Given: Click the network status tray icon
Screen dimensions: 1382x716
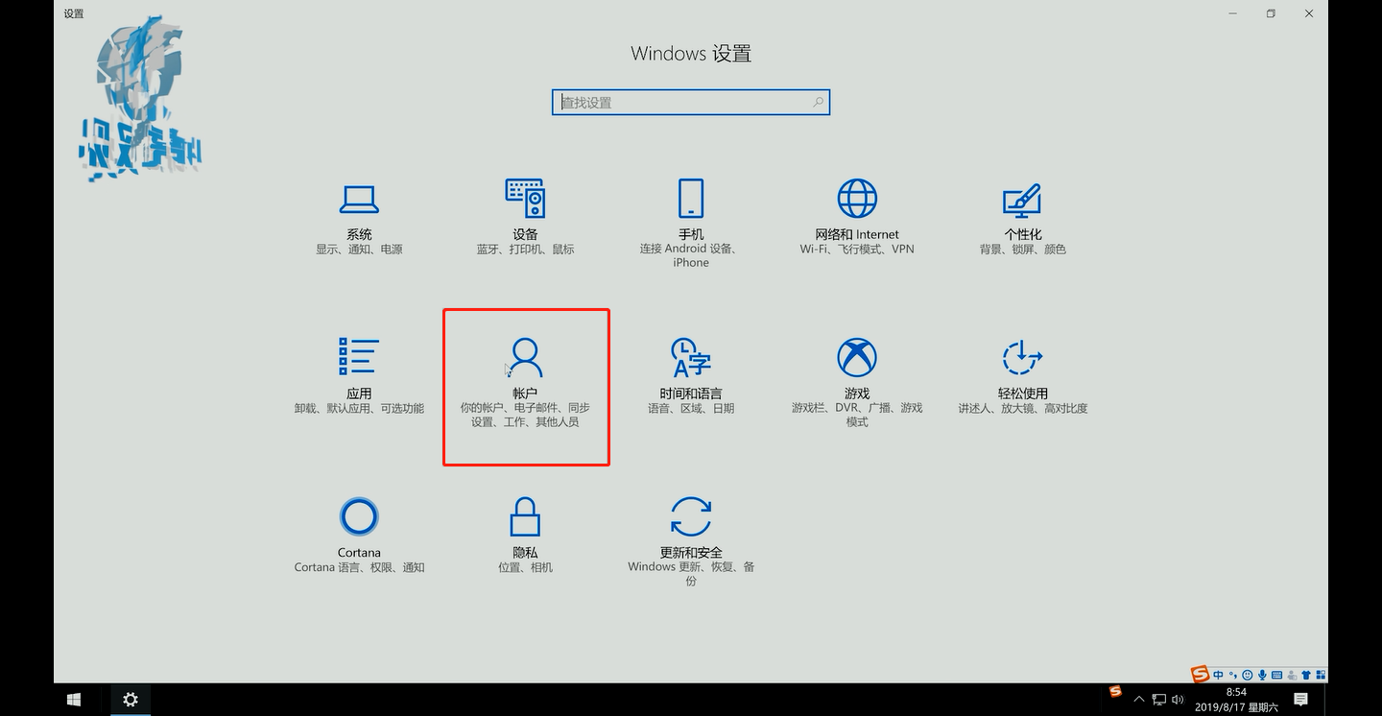Looking at the screenshot, I should (1159, 700).
